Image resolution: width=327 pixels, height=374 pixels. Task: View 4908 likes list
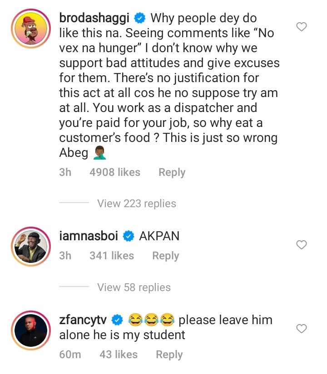tap(115, 172)
